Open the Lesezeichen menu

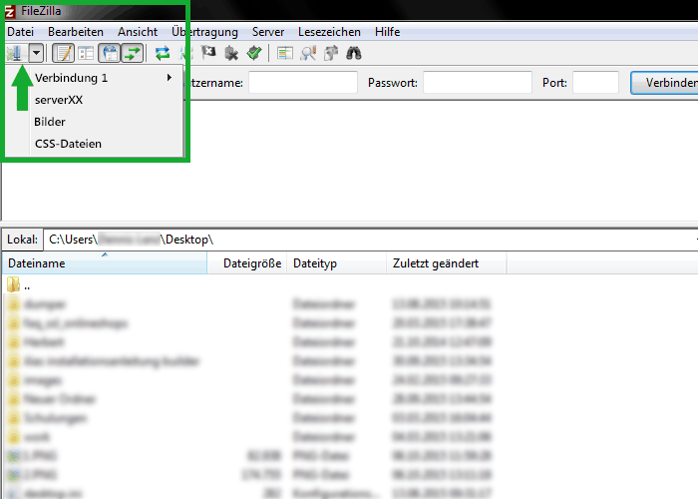coord(329,32)
